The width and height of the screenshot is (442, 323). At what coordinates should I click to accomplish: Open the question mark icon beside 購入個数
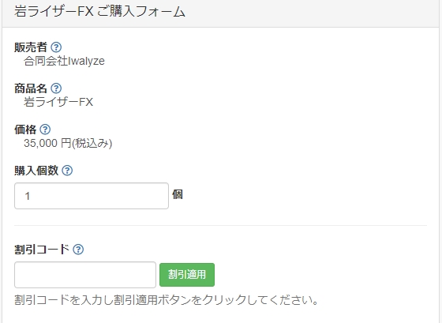tap(67, 171)
